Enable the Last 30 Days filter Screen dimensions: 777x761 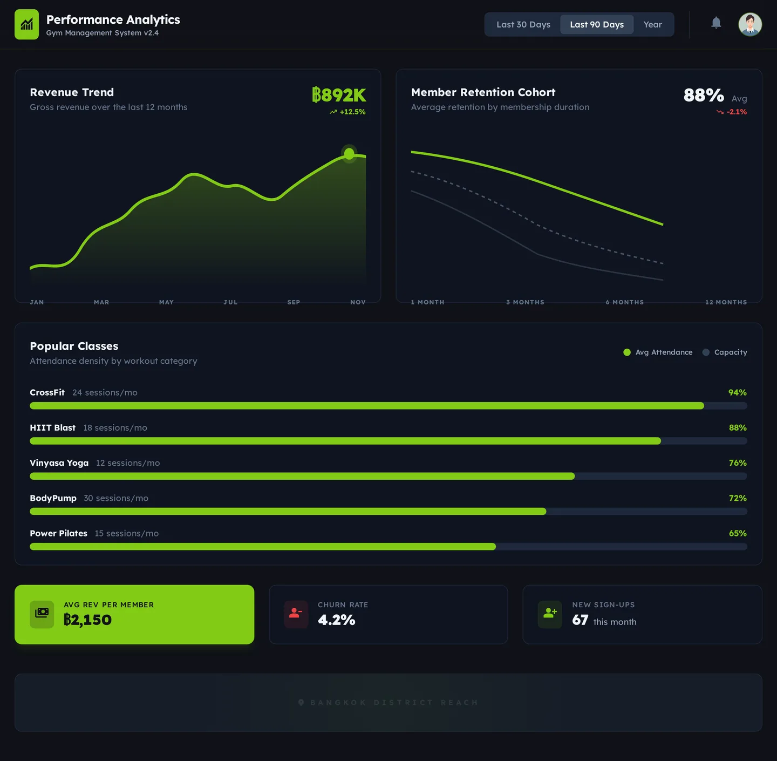(523, 24)
